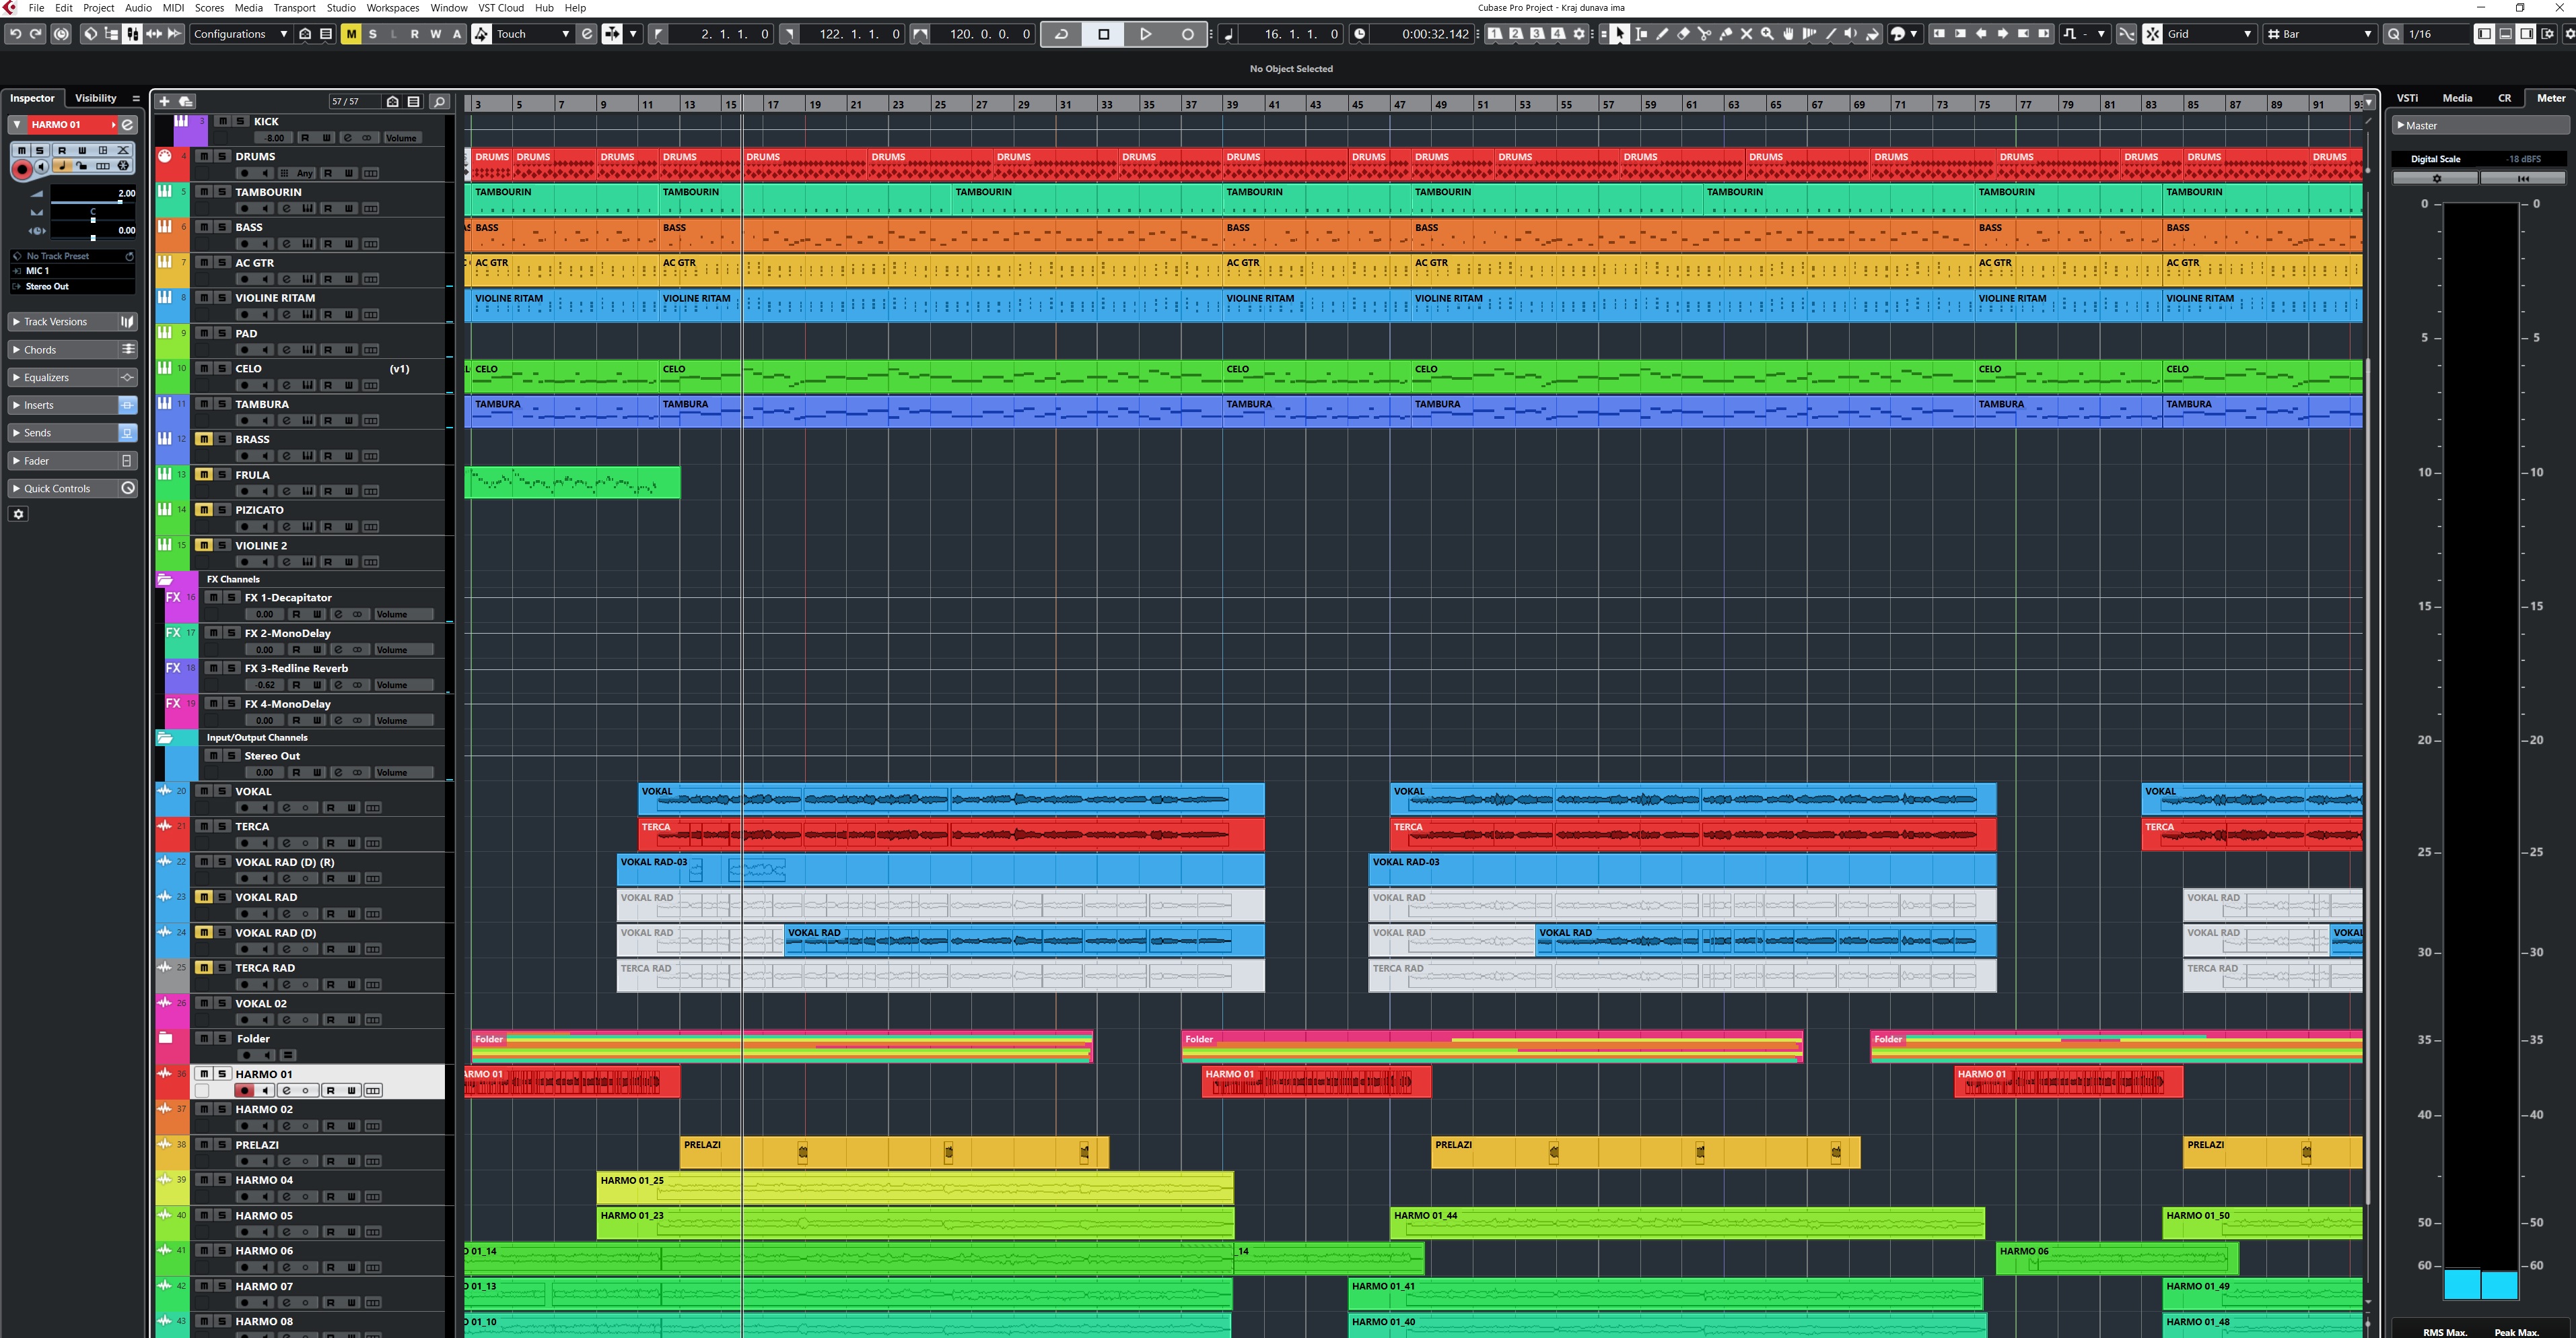
Task: Select the Mute X tool
Action: point(1746,34)
